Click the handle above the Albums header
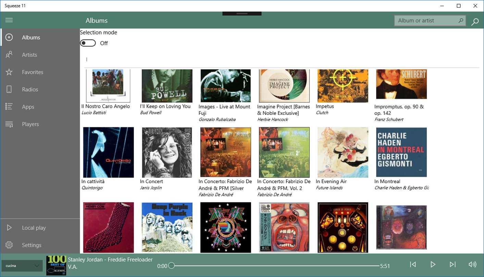Screen dimensions: 484x277 pyautogui.click(x=242, y=13)
